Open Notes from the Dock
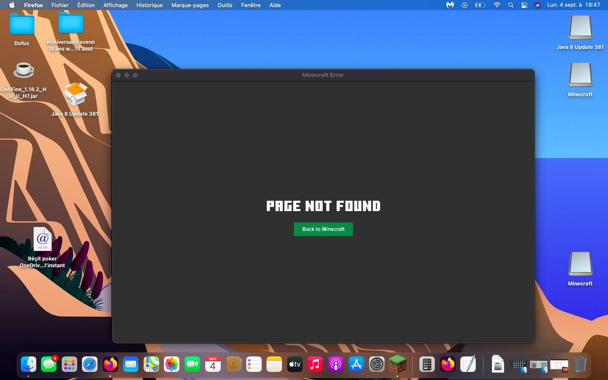Image resolution: width=608 pixels, height=380 pixels. click(x=274, y=364)
